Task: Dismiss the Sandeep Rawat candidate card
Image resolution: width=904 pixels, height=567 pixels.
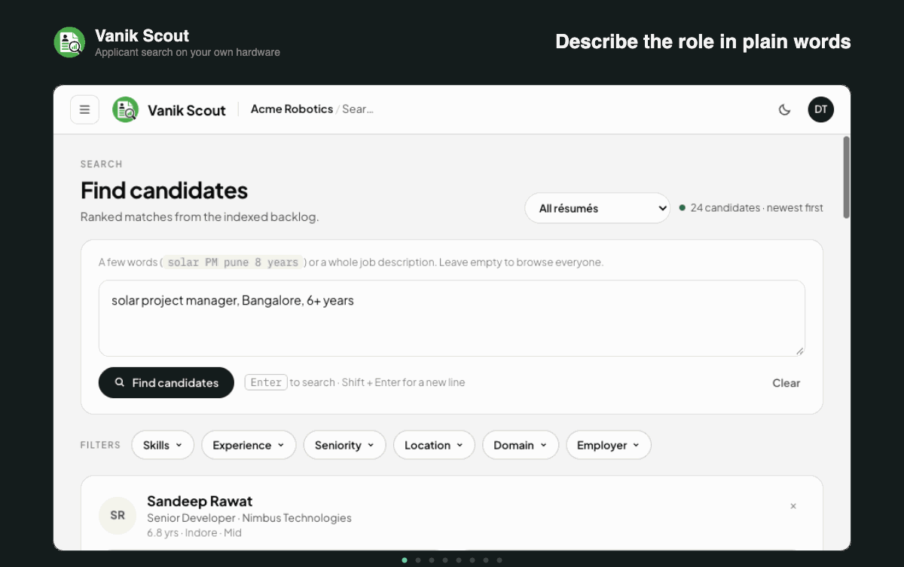Action: [x=793, y=506]
